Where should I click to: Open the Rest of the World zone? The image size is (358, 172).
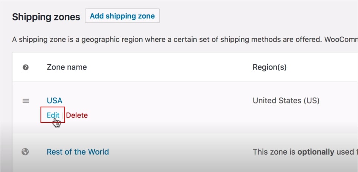point(78,152)
